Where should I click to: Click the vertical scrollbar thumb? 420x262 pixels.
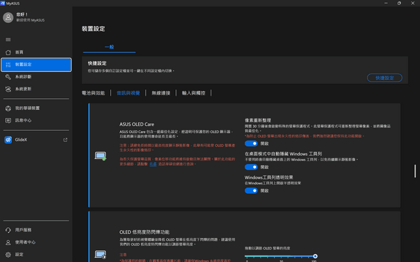[415, 171]
